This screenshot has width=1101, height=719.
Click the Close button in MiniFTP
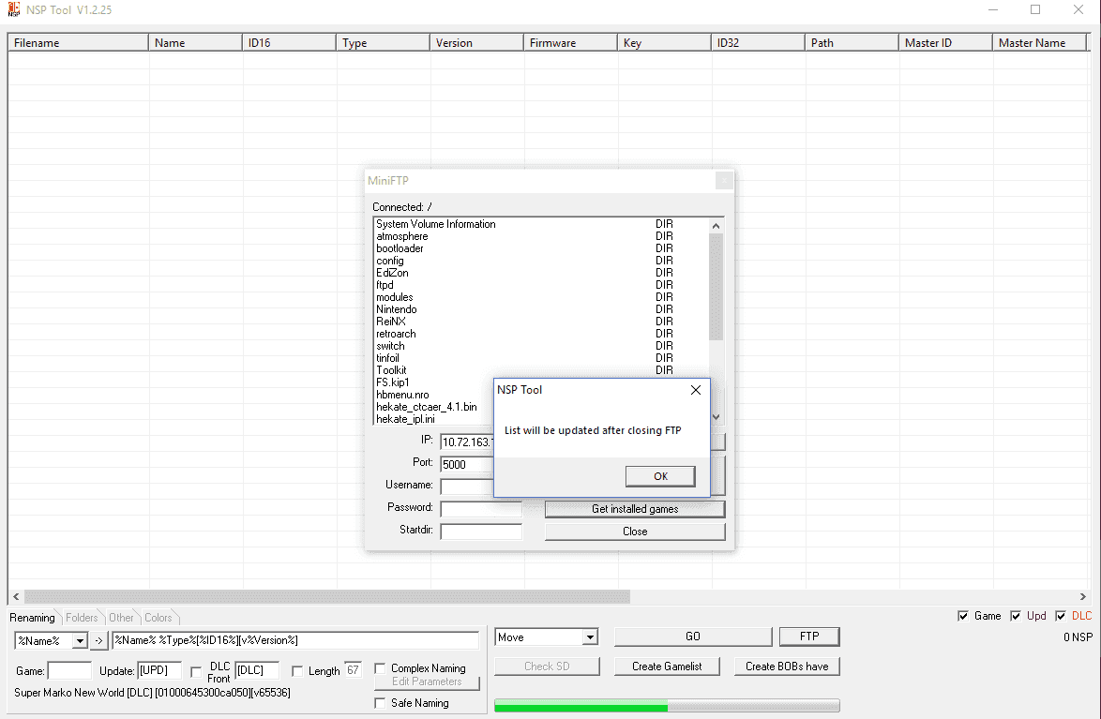point(635,532)
